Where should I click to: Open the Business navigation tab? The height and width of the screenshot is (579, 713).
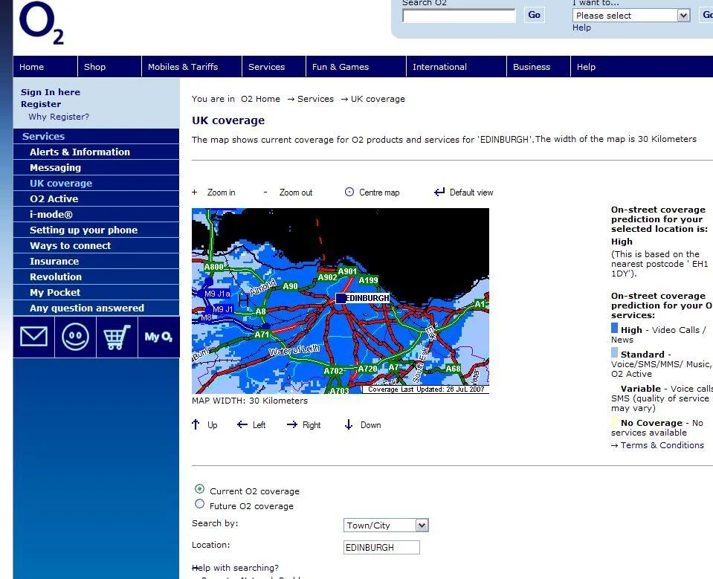pos(539,67)
